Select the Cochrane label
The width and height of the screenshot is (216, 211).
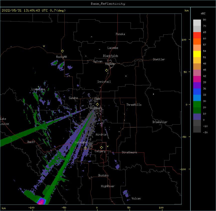point(81,142)
